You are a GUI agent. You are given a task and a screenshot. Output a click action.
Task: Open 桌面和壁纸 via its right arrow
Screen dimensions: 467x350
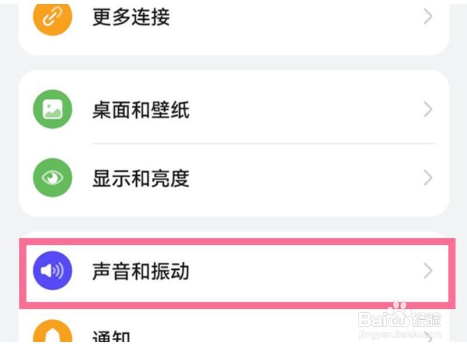[428, 109]
